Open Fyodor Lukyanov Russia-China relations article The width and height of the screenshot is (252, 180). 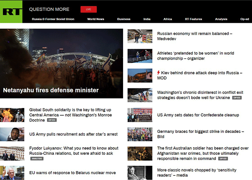pos(73,151)
